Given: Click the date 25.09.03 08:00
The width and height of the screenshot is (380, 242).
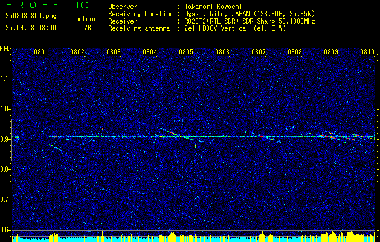Looking at the screenshot, I should (31, 28).
